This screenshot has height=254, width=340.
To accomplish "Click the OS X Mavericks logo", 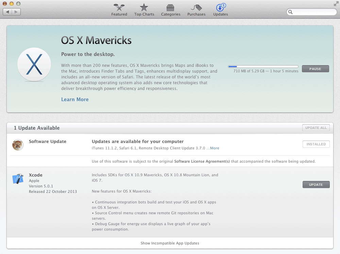I will pyautogui.click(x=34, y=65).
